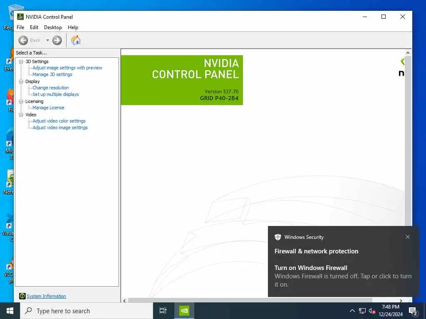Click the Forward arrow button
Viewport: 426px width, 319px height.
(x=57, y=40)
